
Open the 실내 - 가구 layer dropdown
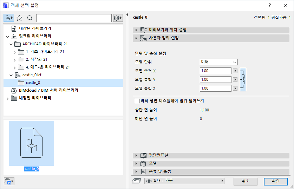(184, 181)
